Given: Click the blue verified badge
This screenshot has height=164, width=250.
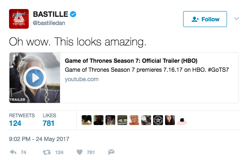Looking at the screenshot, I should 73,14.
